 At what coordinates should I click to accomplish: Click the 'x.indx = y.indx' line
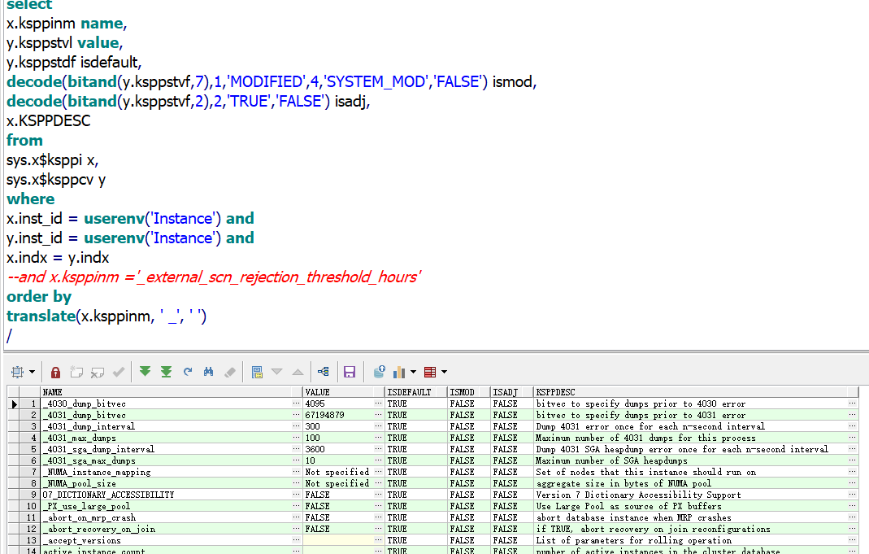[x=58, y=258]
